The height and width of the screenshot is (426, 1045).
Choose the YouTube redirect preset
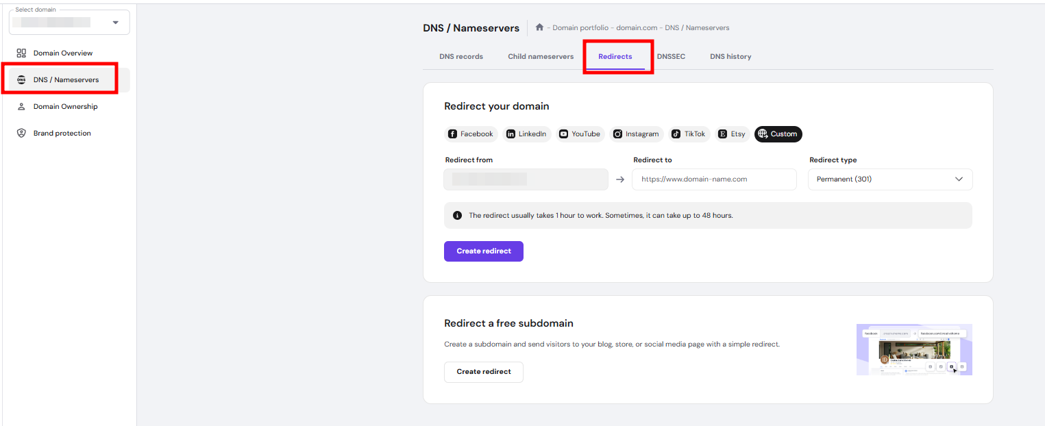pos(580,134)
